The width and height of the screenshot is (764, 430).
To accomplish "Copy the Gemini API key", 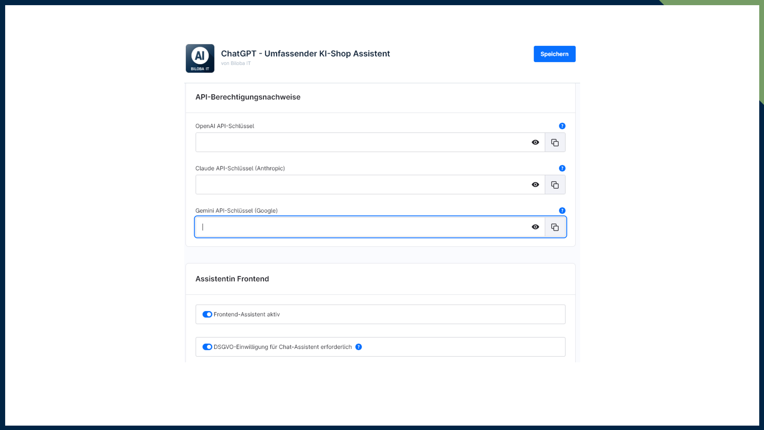I will click(x=555, y=227).
